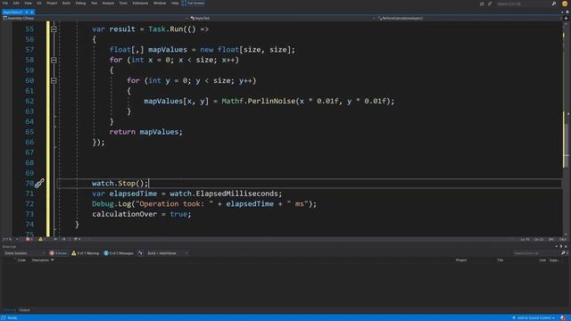Toggle auto-hide pin on Error List panel
This screenshot has height=321, width=571.
[561, 246]
